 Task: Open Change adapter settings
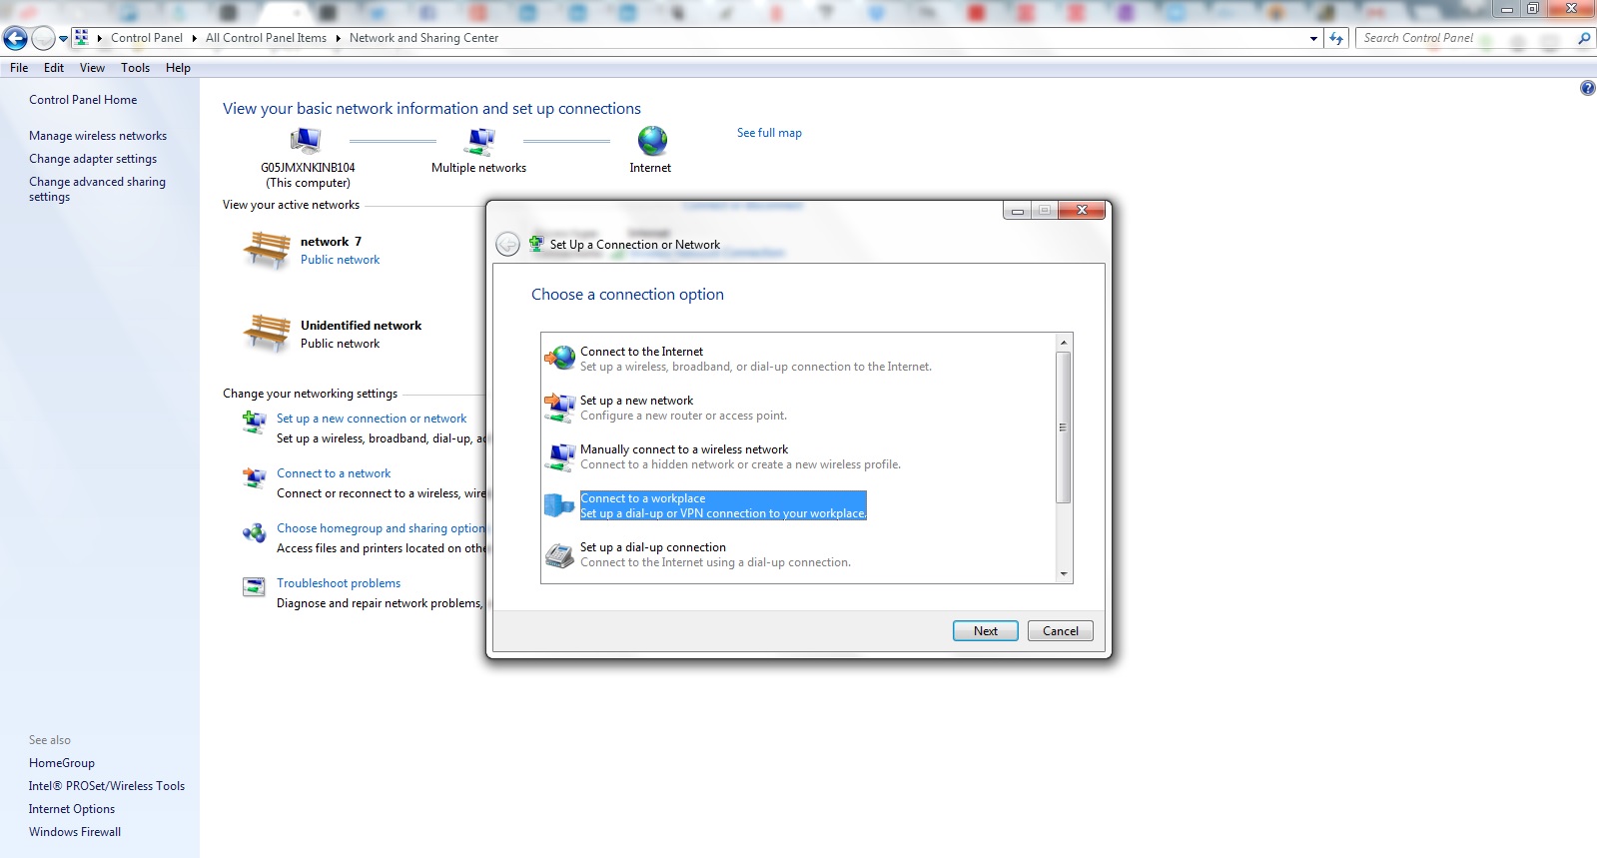93,159
